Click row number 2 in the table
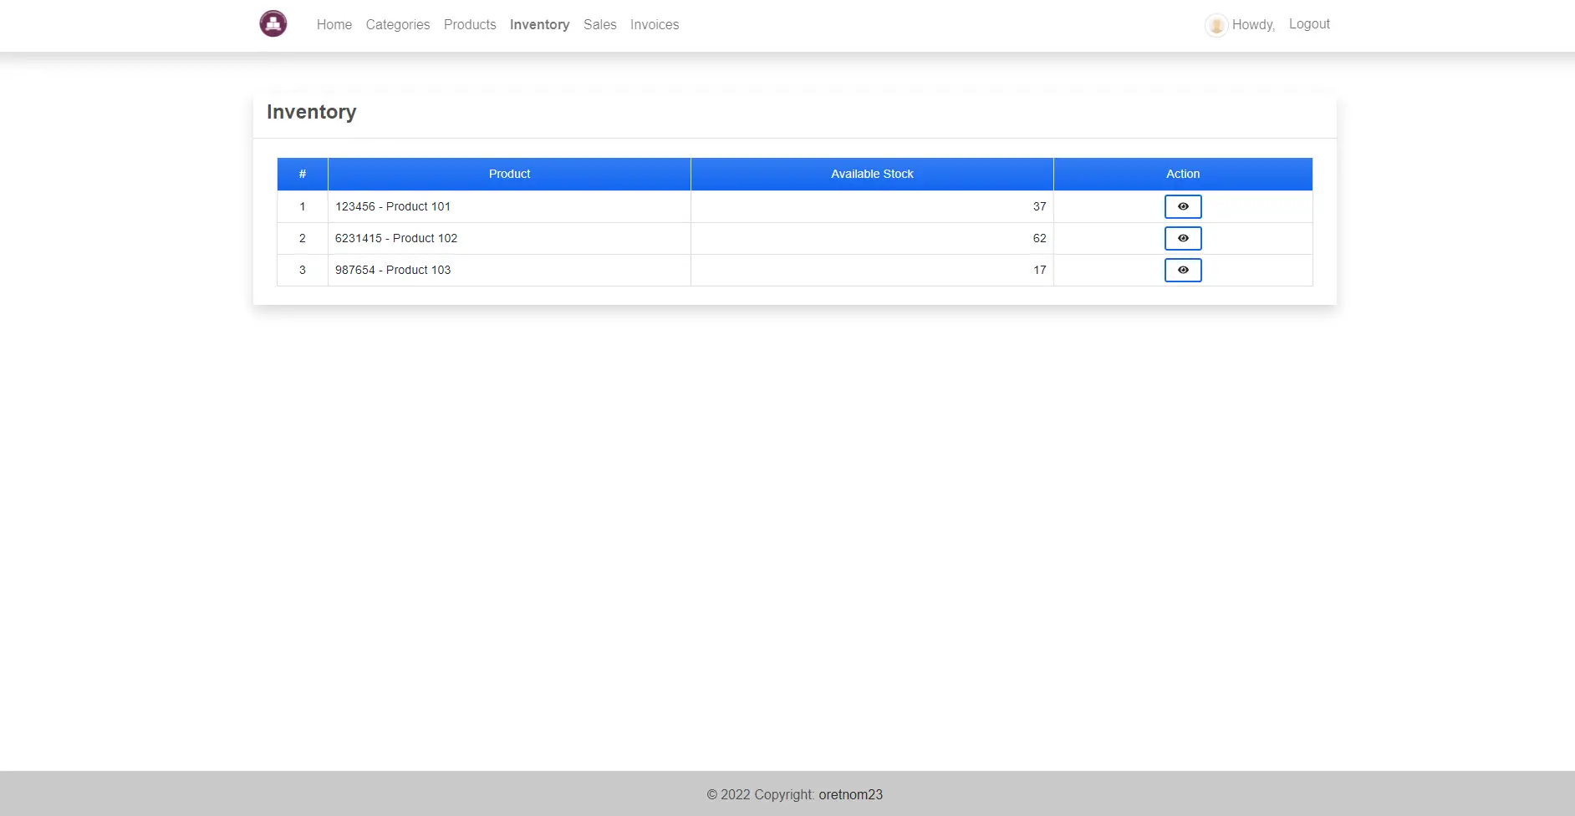This screenshot has width=1575, height=816. pos(303,238)
